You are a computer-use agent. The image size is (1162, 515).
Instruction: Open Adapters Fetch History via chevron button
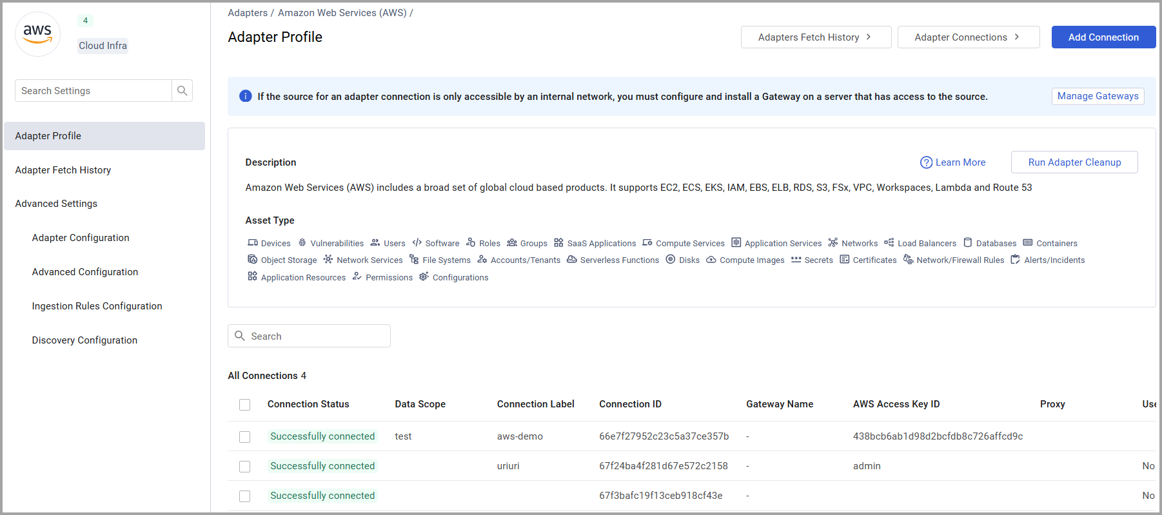(x=816, y=37)
